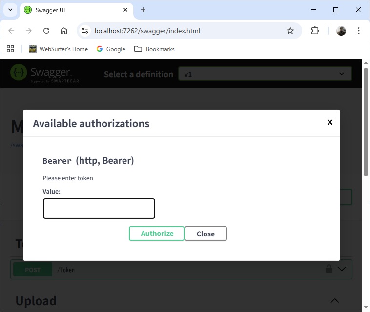Close the Available authorizations dialog with X
370x312 pixels.
[330, 122]
